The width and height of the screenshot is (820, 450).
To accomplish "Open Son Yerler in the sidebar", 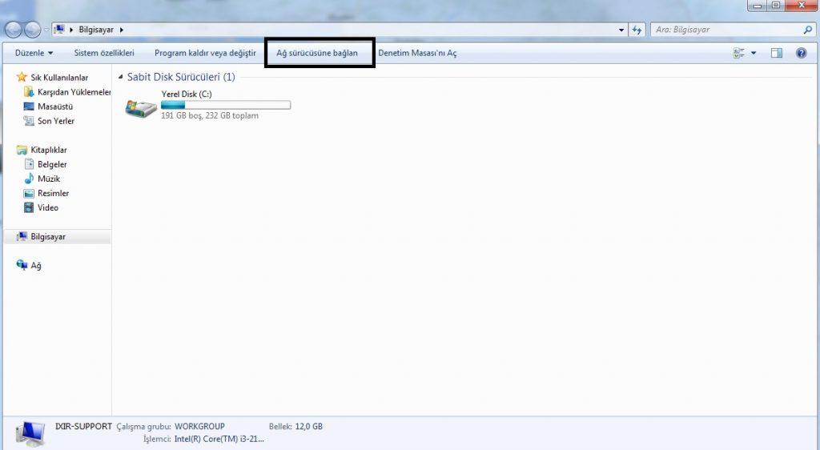I will click(56, 121).
